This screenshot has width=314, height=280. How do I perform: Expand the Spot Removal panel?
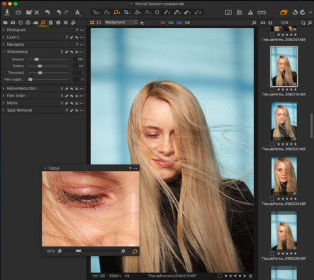[x=3, y=110]
